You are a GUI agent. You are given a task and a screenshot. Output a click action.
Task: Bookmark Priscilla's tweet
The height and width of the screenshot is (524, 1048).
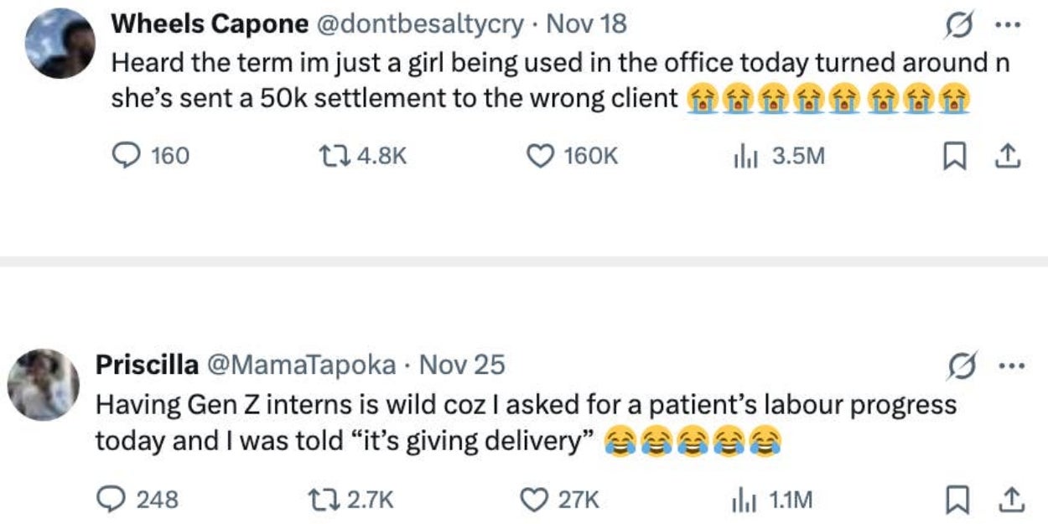pyautogui.click(x=954, y=500)
